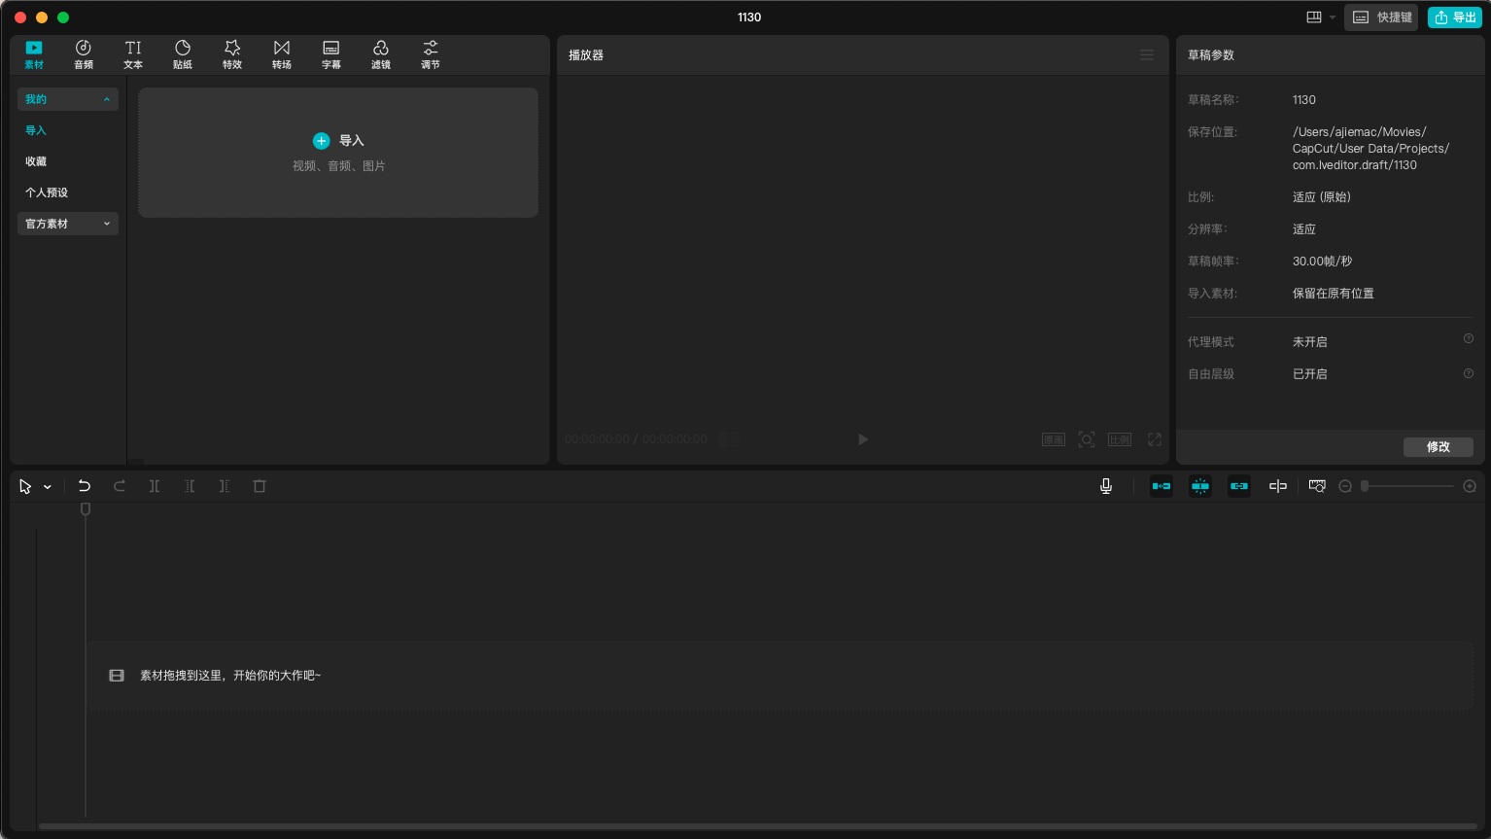The width and height of the screenshot is (1491, 839).
Task: Click the microphone voiceover record icon
Action: pyautogui.click(x=1106, y=486)
